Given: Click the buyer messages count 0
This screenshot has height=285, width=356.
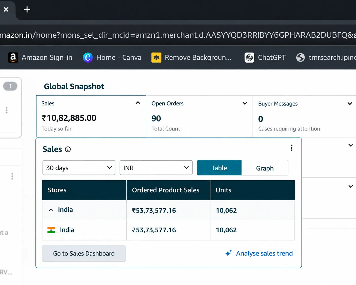Looking at the screenshot, I should click(x=261, y=119).
